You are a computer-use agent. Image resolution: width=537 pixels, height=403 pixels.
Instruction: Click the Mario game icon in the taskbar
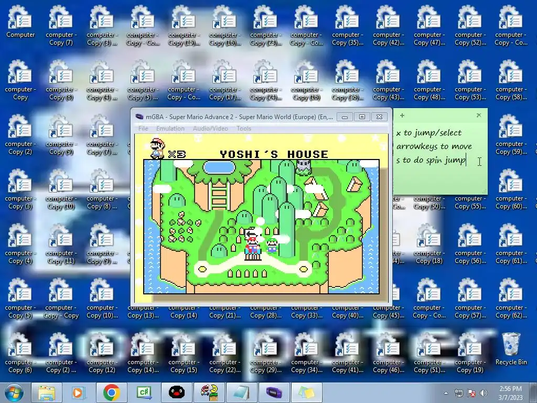coord(209,393)
